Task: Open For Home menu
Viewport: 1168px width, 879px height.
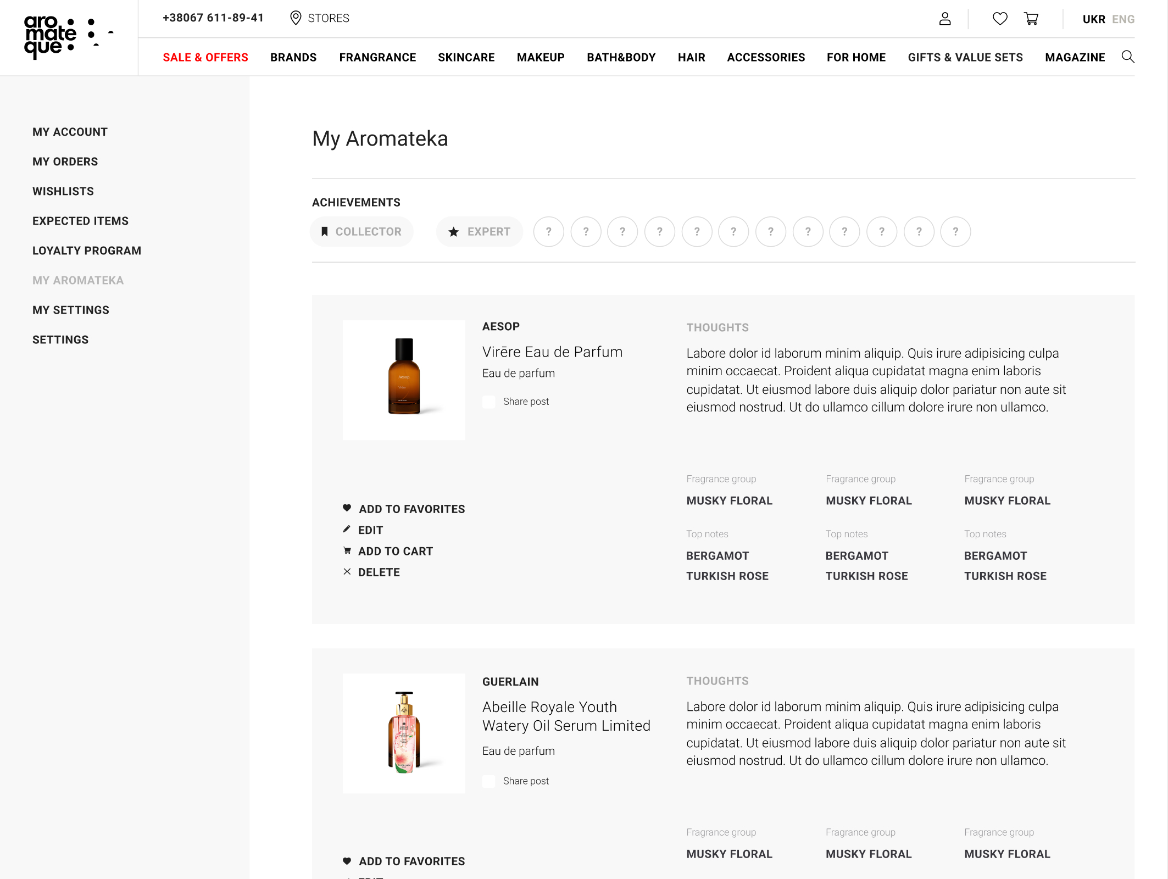Action: (856, 57)
